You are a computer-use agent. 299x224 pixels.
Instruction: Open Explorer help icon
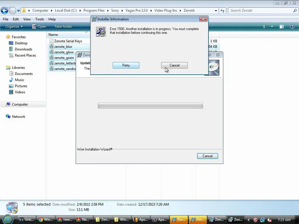(x=292, y=27)
